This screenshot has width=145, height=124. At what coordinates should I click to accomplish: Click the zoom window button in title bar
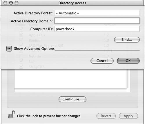click(x=17, y=3)
